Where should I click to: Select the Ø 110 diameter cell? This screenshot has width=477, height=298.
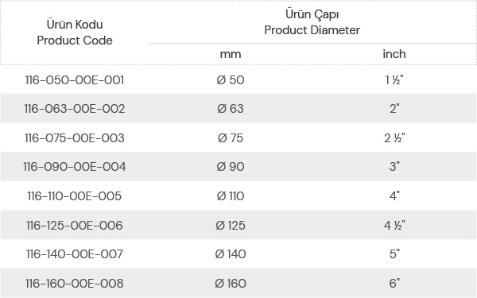point(231,196)
